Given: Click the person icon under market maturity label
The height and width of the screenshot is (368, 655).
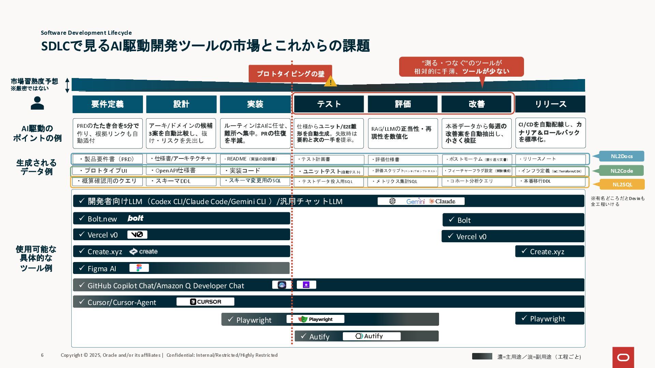Looking at the screenshot, I should click(37, 103).
